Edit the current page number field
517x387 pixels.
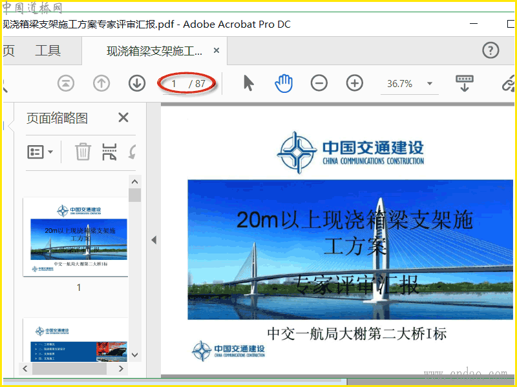tap(174, 84)
